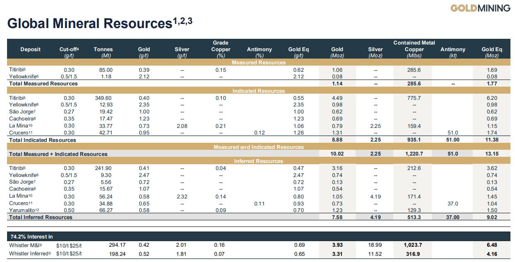The image size is (515, 262).
Task: Click the Tonnes column header
Action: coord(103,49)
